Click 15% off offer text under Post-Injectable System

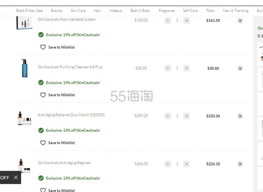point(73,35)
